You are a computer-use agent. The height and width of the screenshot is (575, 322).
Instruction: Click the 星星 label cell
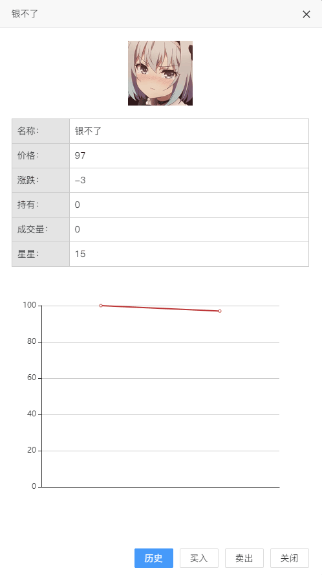coord(41,254)
